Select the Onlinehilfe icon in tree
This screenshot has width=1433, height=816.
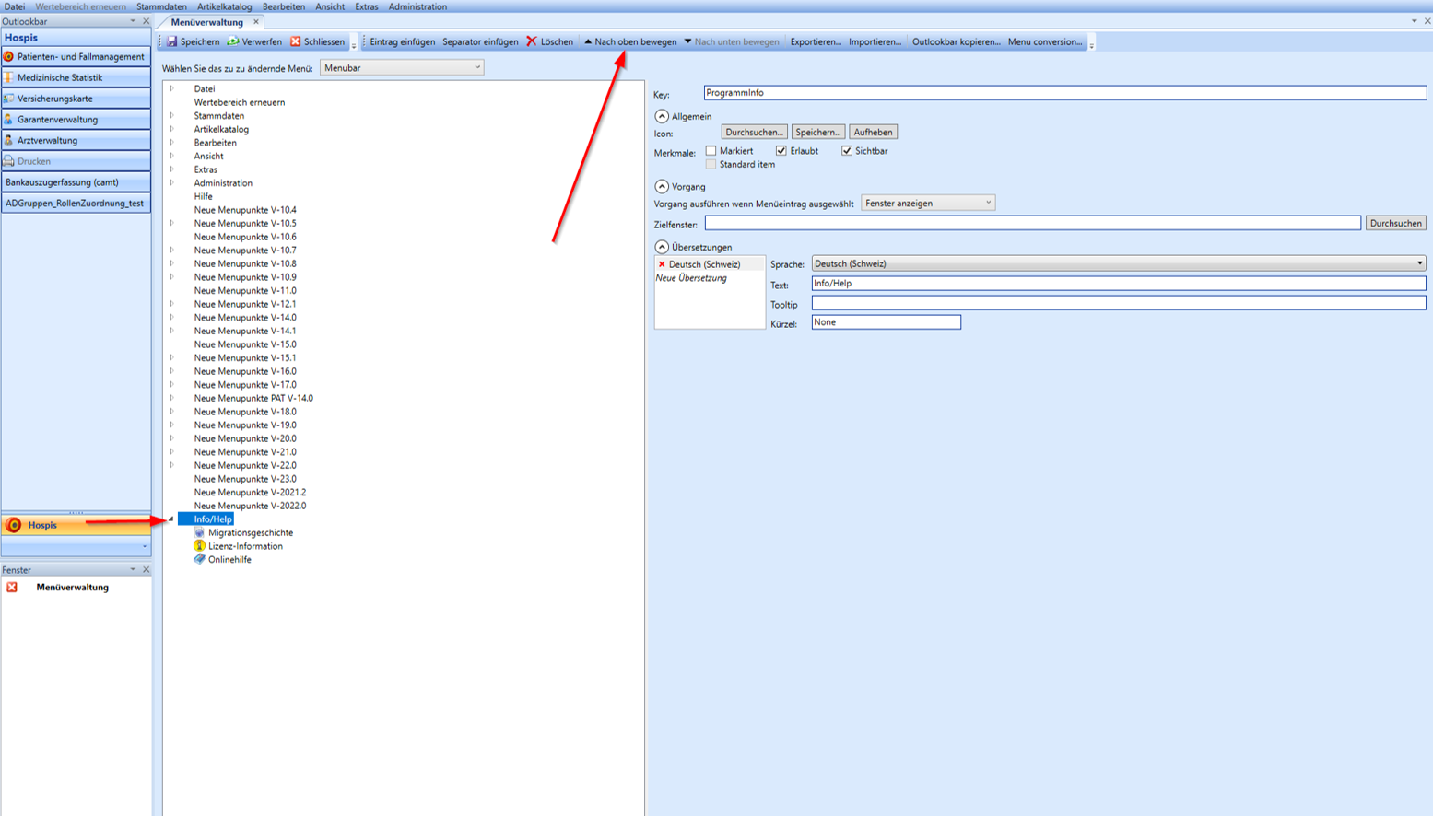pyautogui.click(x=199, y=559)
